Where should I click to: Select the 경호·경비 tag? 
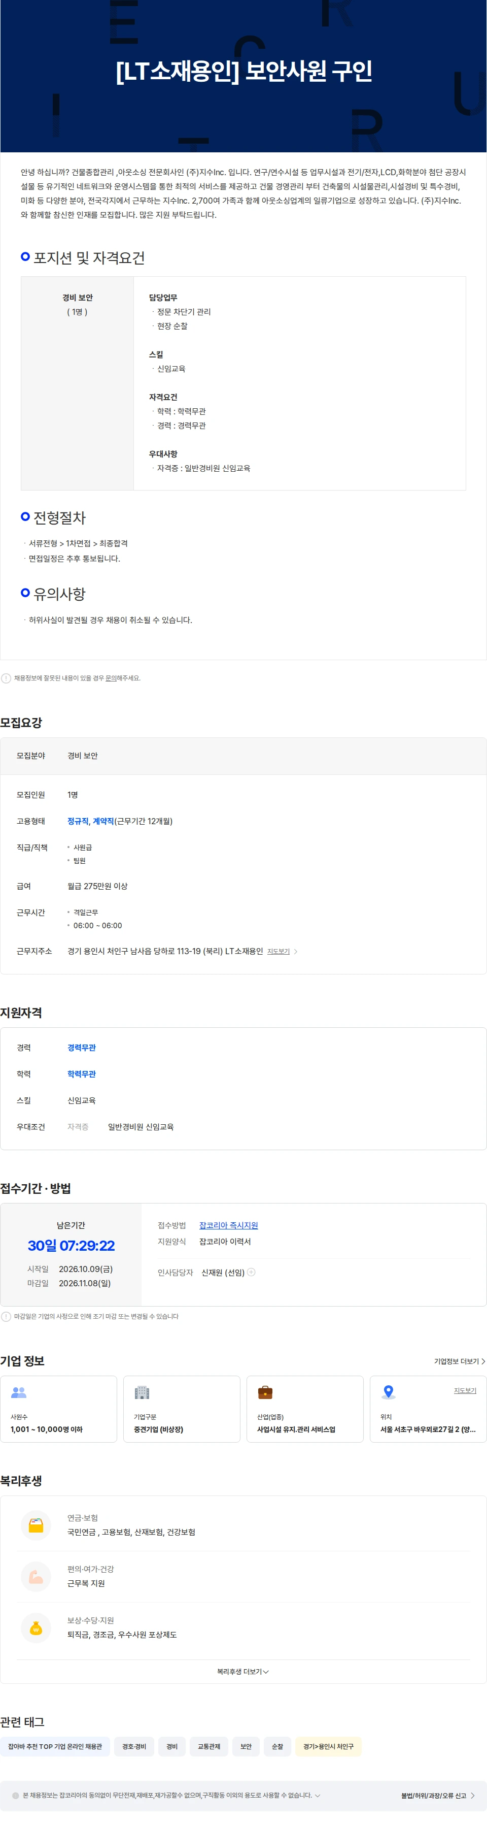click(x=134, y=1746)
